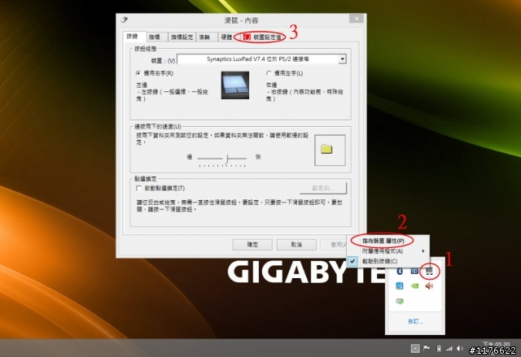
Task: Open the Bluetooth tray icon
Action: coord(400,271)
